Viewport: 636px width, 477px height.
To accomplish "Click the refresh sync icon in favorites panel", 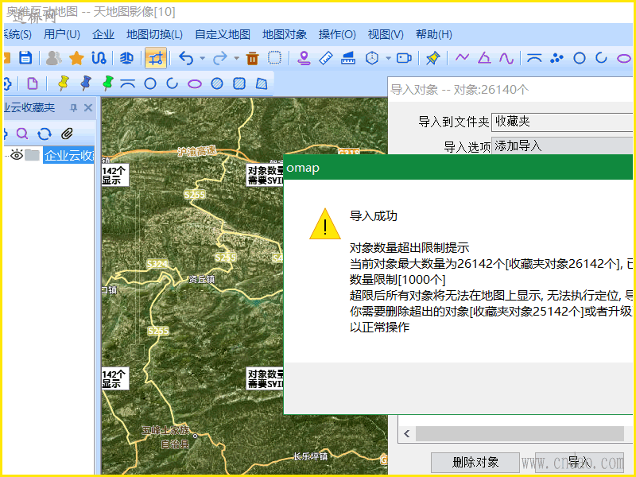I will click(45, 134).
